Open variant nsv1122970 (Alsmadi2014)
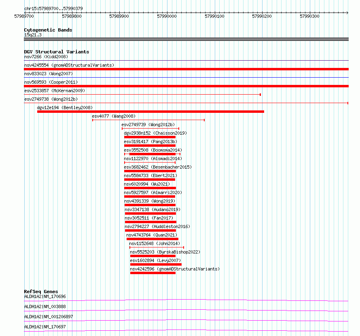The height and width of the screenshot is (336, 360). [153, 158]
